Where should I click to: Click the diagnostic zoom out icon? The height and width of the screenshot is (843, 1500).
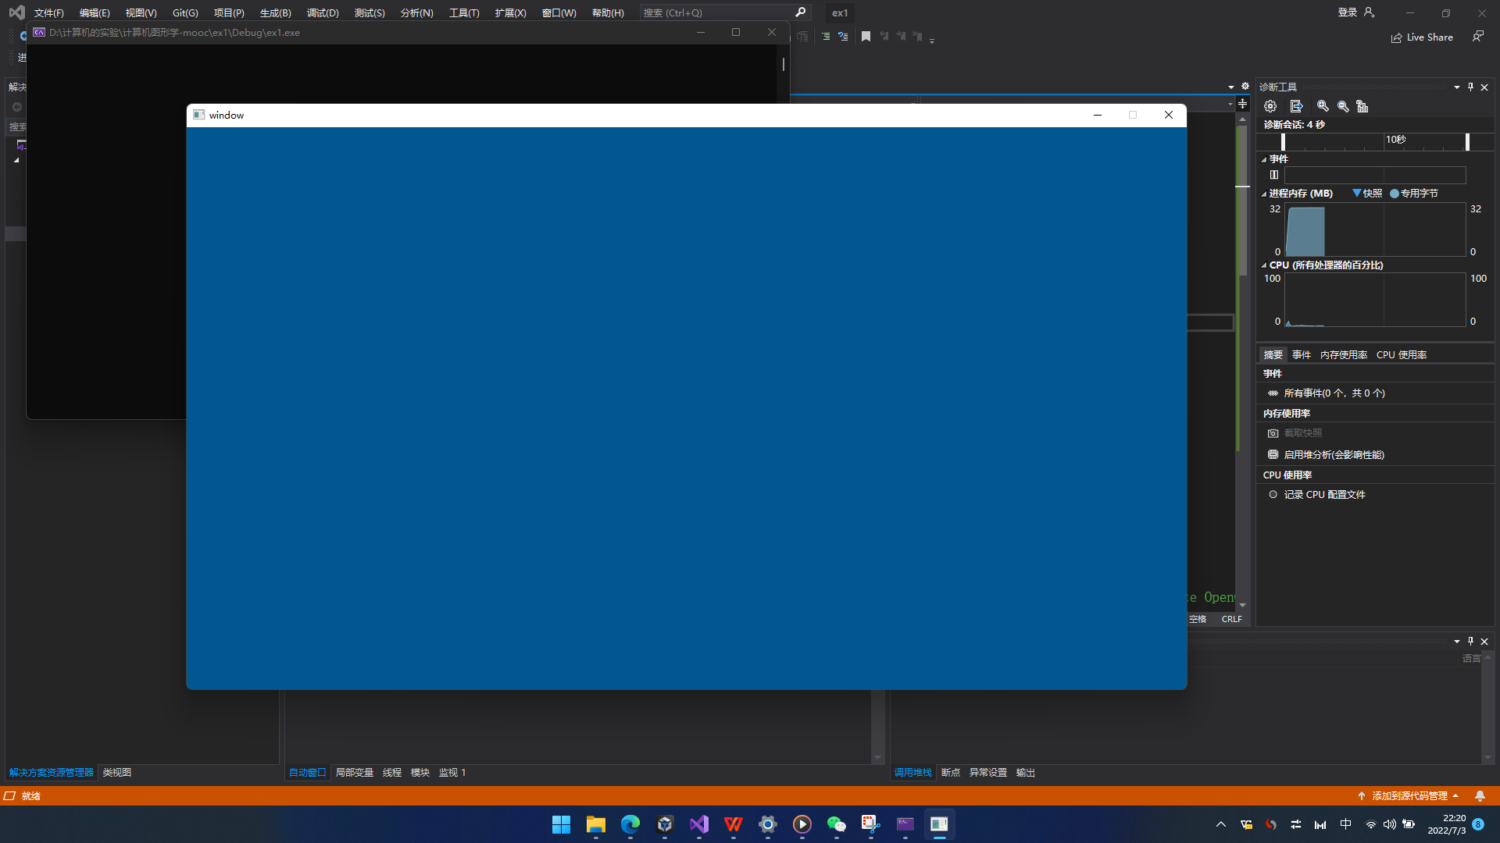(x=1343, y=106)
